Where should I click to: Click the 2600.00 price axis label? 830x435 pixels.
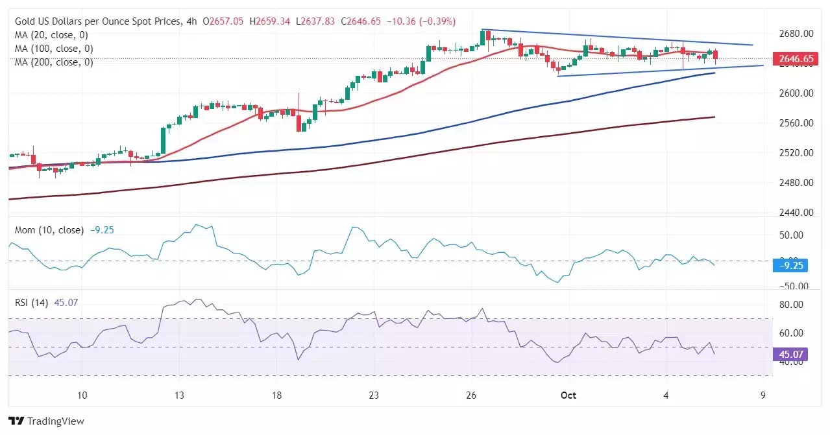click(795, 93)
